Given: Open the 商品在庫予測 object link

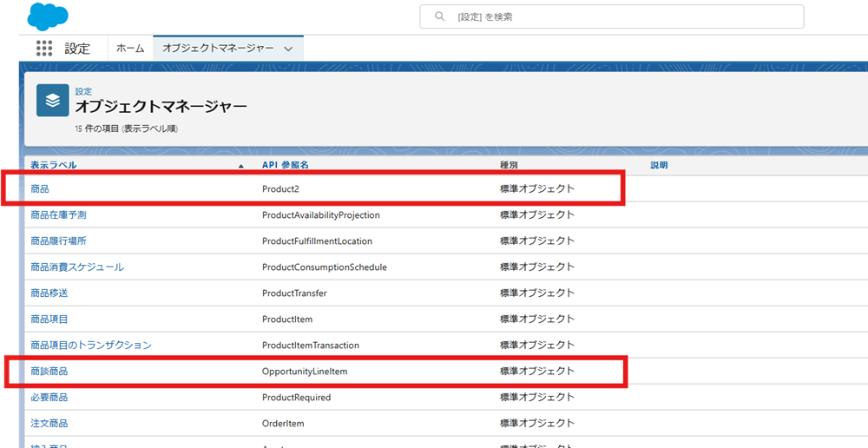Looking at the screenshot, I should tap(58, 214).
